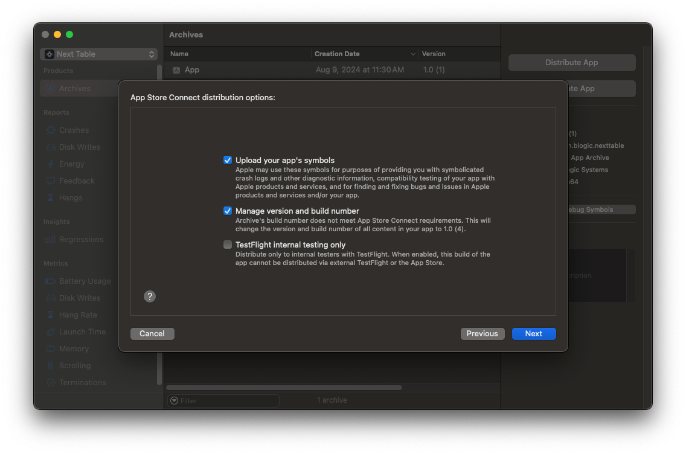View the Feedback section
The image size is (686, 454).
(x=76, y=181)
